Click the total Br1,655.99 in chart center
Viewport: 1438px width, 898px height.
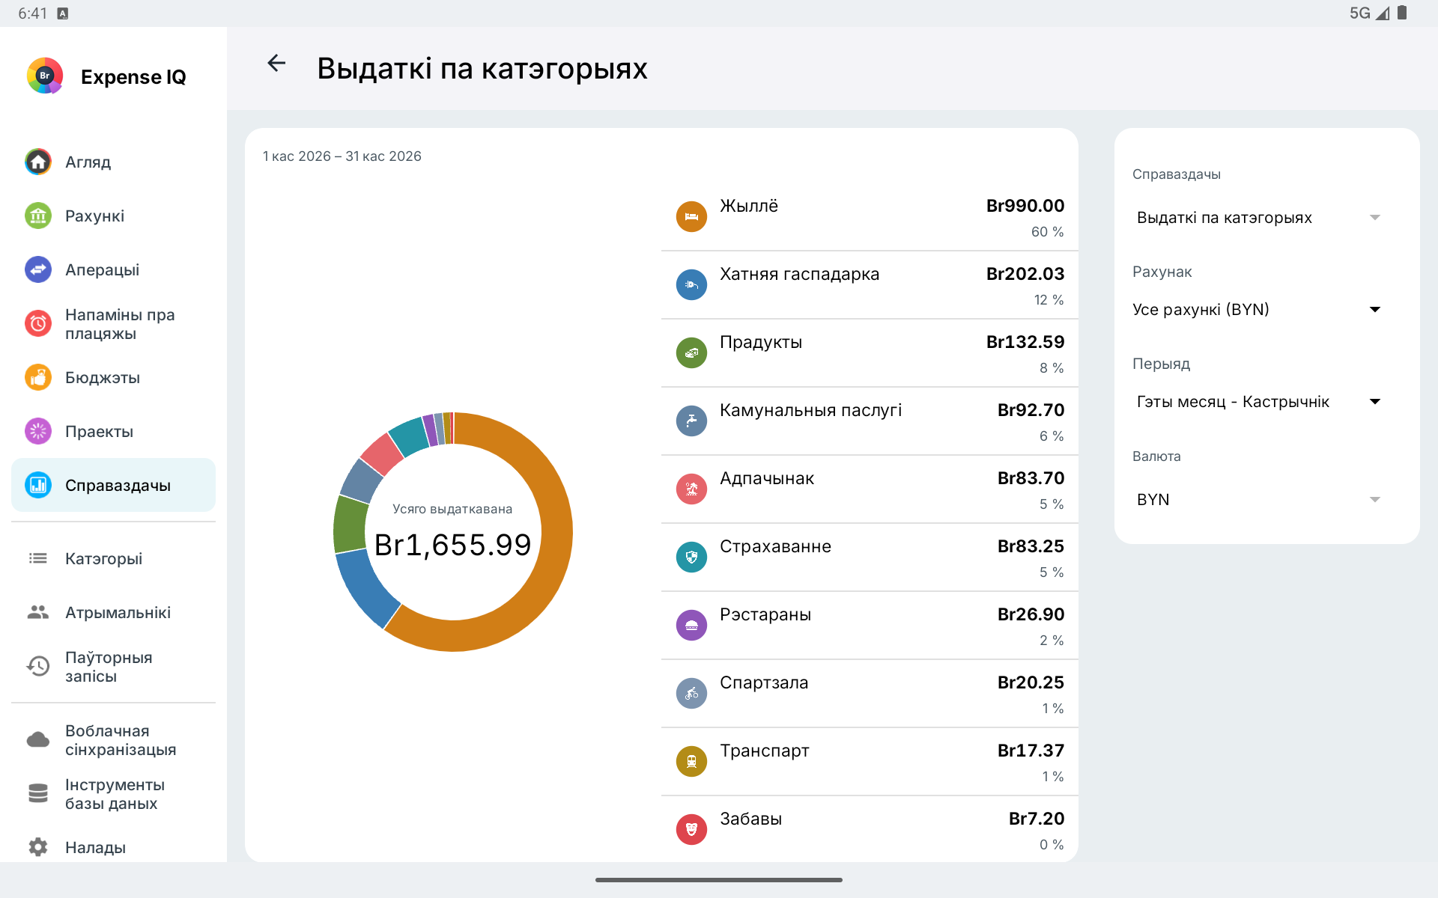click(x=452, y=545)
